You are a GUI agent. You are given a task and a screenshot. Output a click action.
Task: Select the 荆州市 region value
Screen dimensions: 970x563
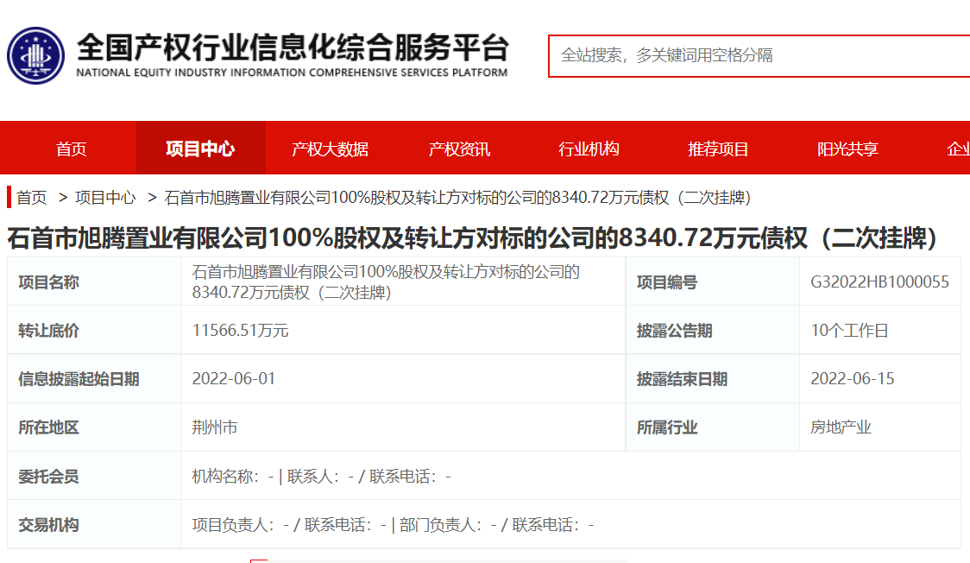click(x=215, y=427)
